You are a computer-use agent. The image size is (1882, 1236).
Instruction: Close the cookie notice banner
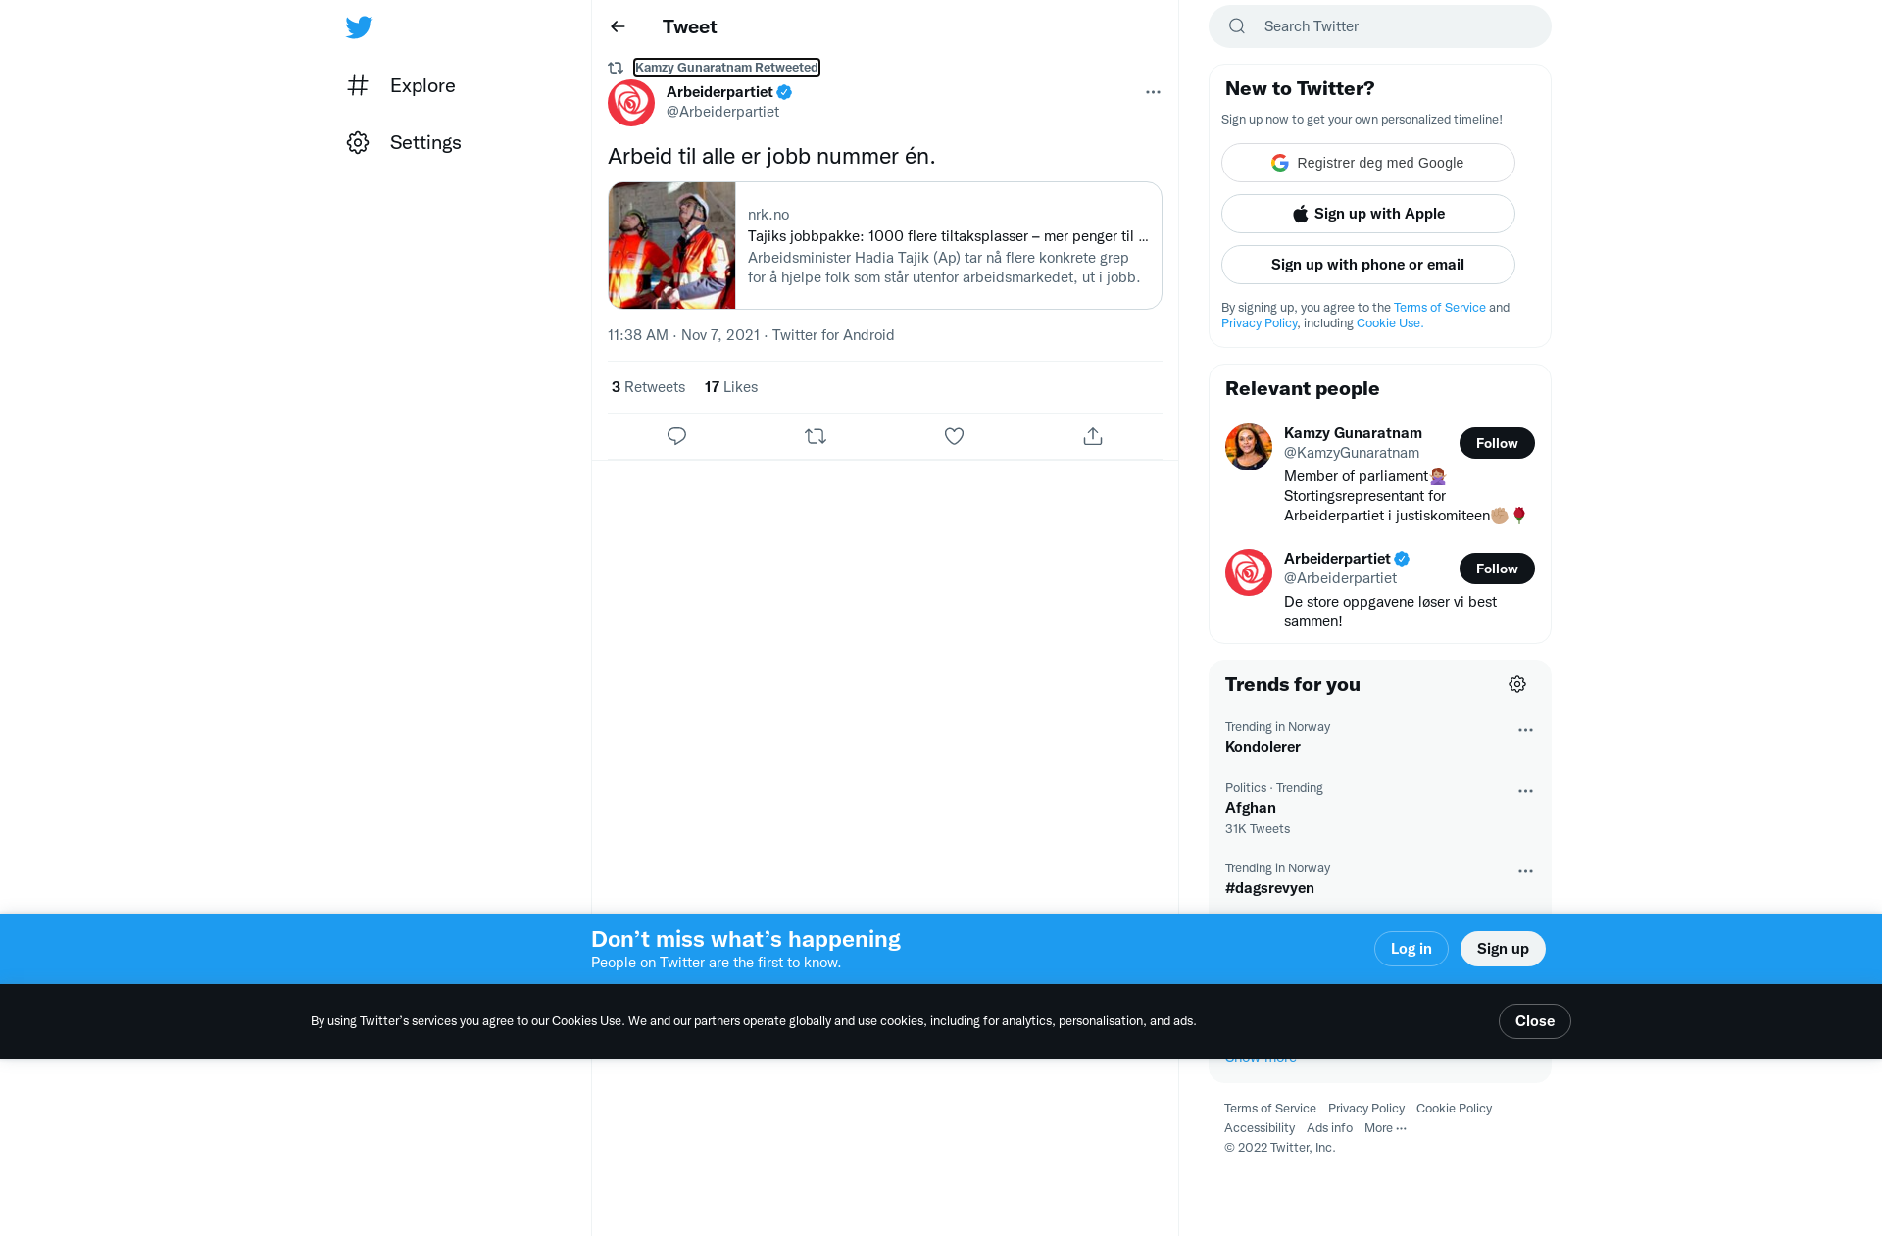1535,1021
